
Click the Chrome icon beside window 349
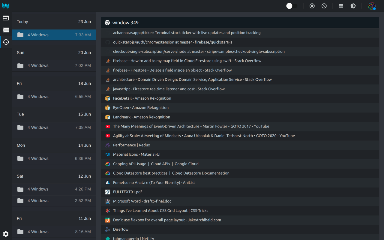[107, 22]
